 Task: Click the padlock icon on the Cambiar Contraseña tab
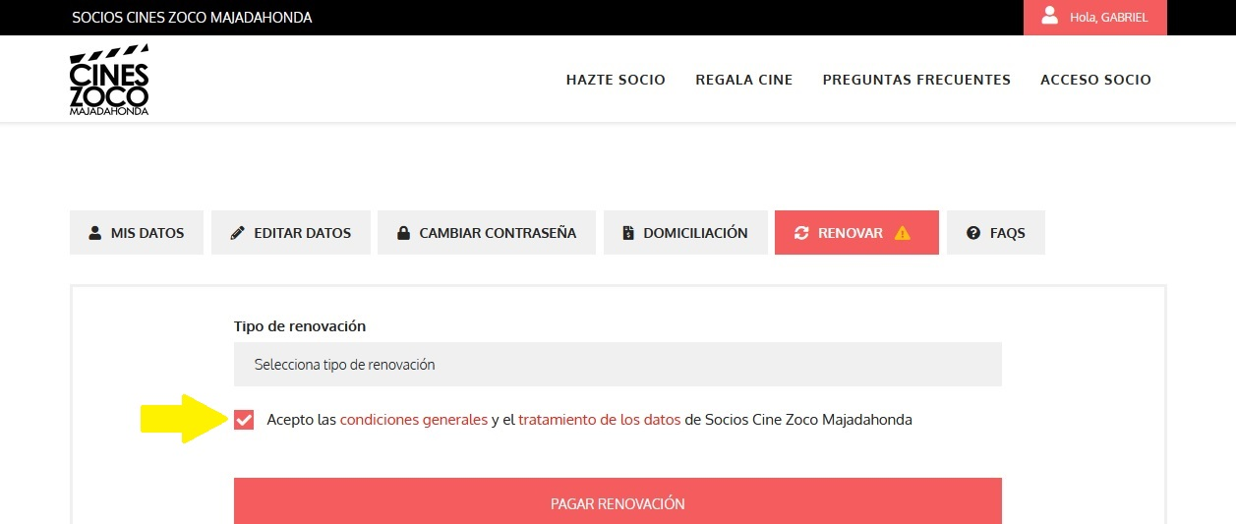point(403,233)
